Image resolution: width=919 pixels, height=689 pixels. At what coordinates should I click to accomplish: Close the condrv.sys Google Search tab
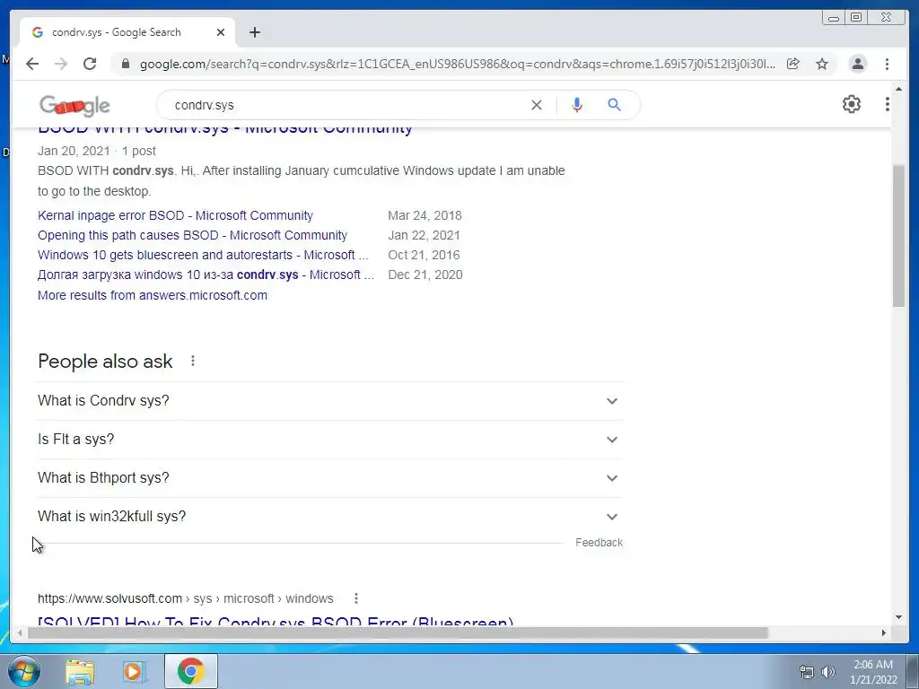coord(221,32)
